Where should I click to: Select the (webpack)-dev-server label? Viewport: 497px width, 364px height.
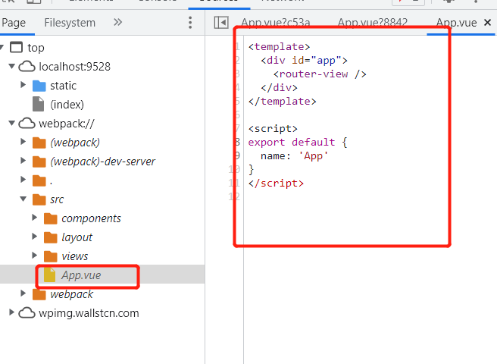[103, 162]
